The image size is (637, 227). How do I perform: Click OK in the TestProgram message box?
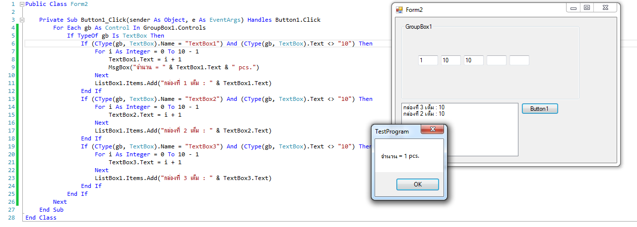[x=418, y=184]
